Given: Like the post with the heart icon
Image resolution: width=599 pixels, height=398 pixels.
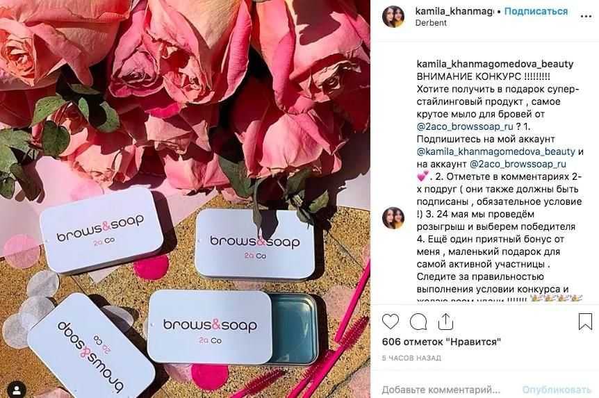Looking at the screenshot, I should click(x=390, y=322).
